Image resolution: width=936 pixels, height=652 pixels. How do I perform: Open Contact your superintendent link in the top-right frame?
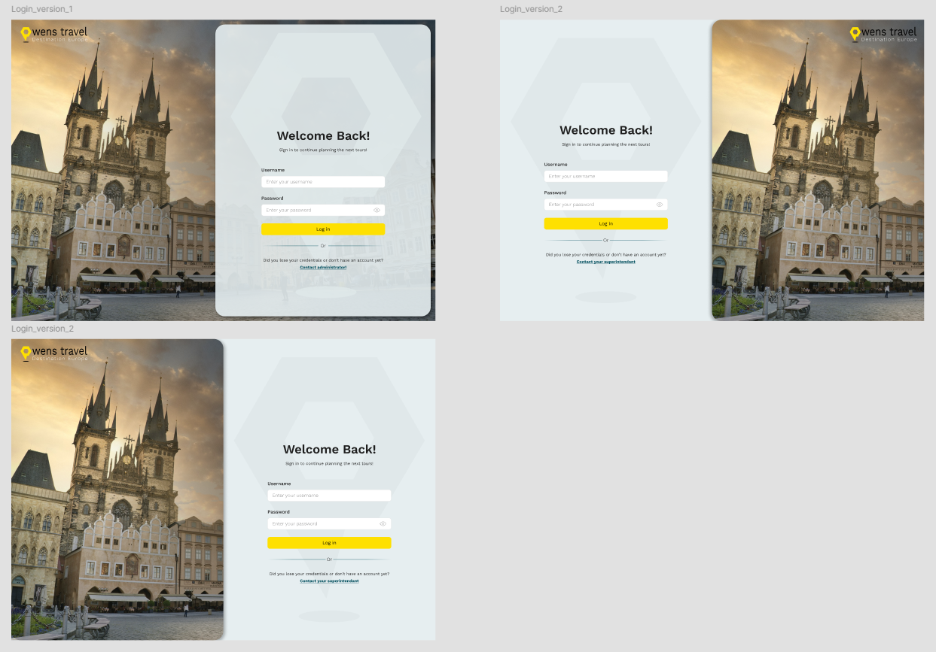[606, 262]
